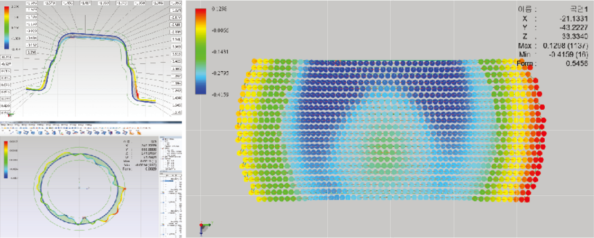Click the -0.4159 minimum legend label

coord(219,94)
